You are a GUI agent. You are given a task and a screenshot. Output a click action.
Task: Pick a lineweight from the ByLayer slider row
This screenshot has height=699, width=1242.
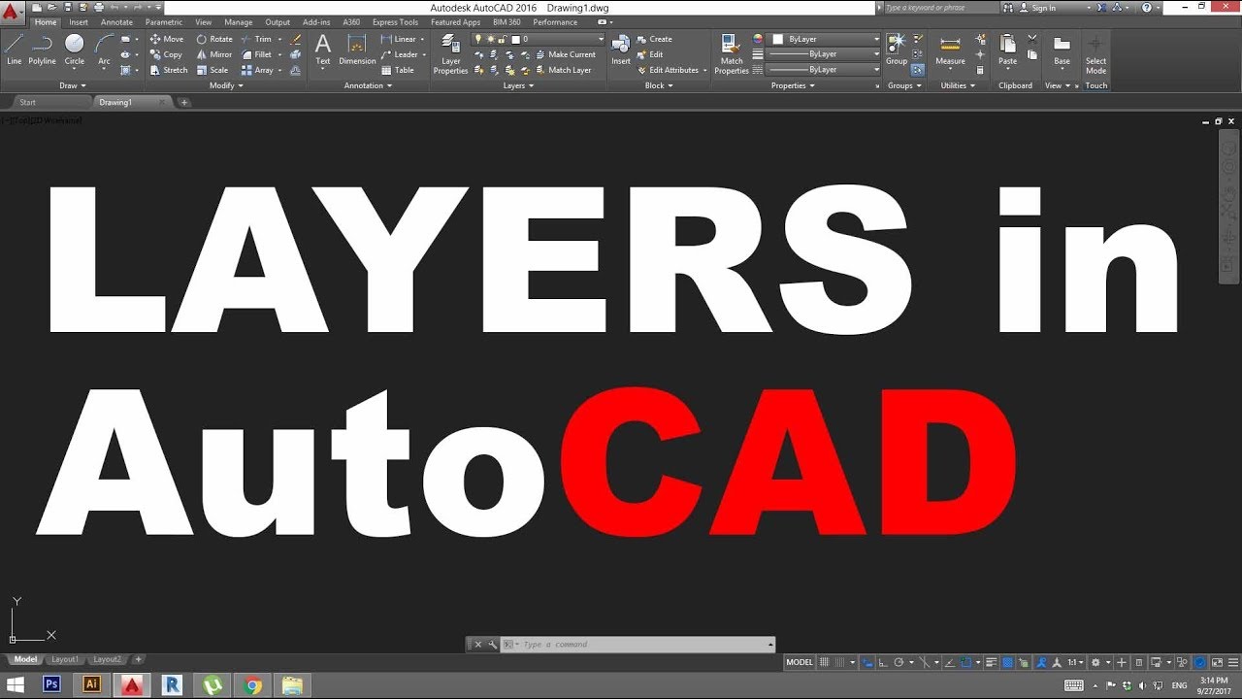pos(823,54)
